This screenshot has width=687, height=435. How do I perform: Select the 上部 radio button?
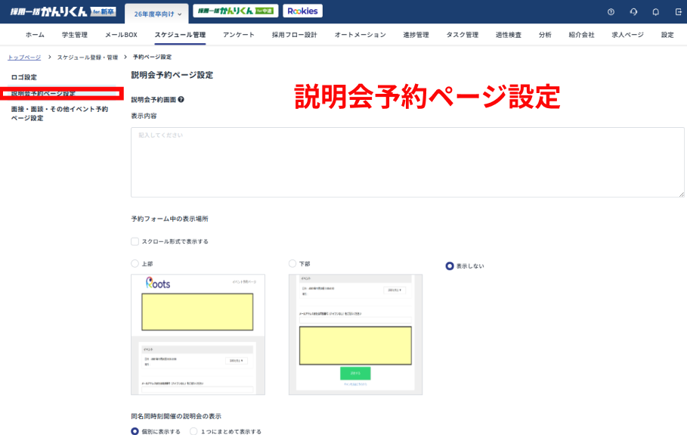pos(135,263)
